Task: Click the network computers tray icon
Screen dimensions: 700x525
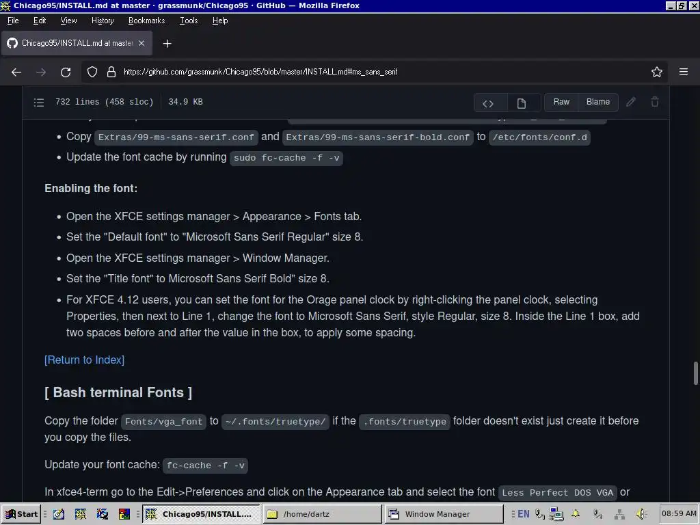Action: pos(556,514)
